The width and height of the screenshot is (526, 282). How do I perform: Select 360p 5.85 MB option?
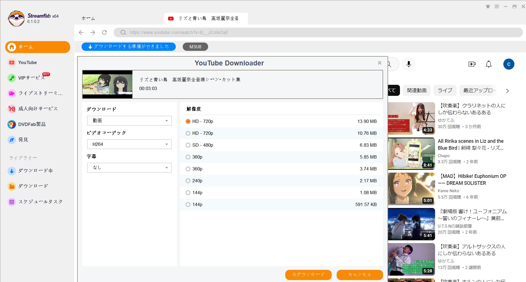[281, 157]
